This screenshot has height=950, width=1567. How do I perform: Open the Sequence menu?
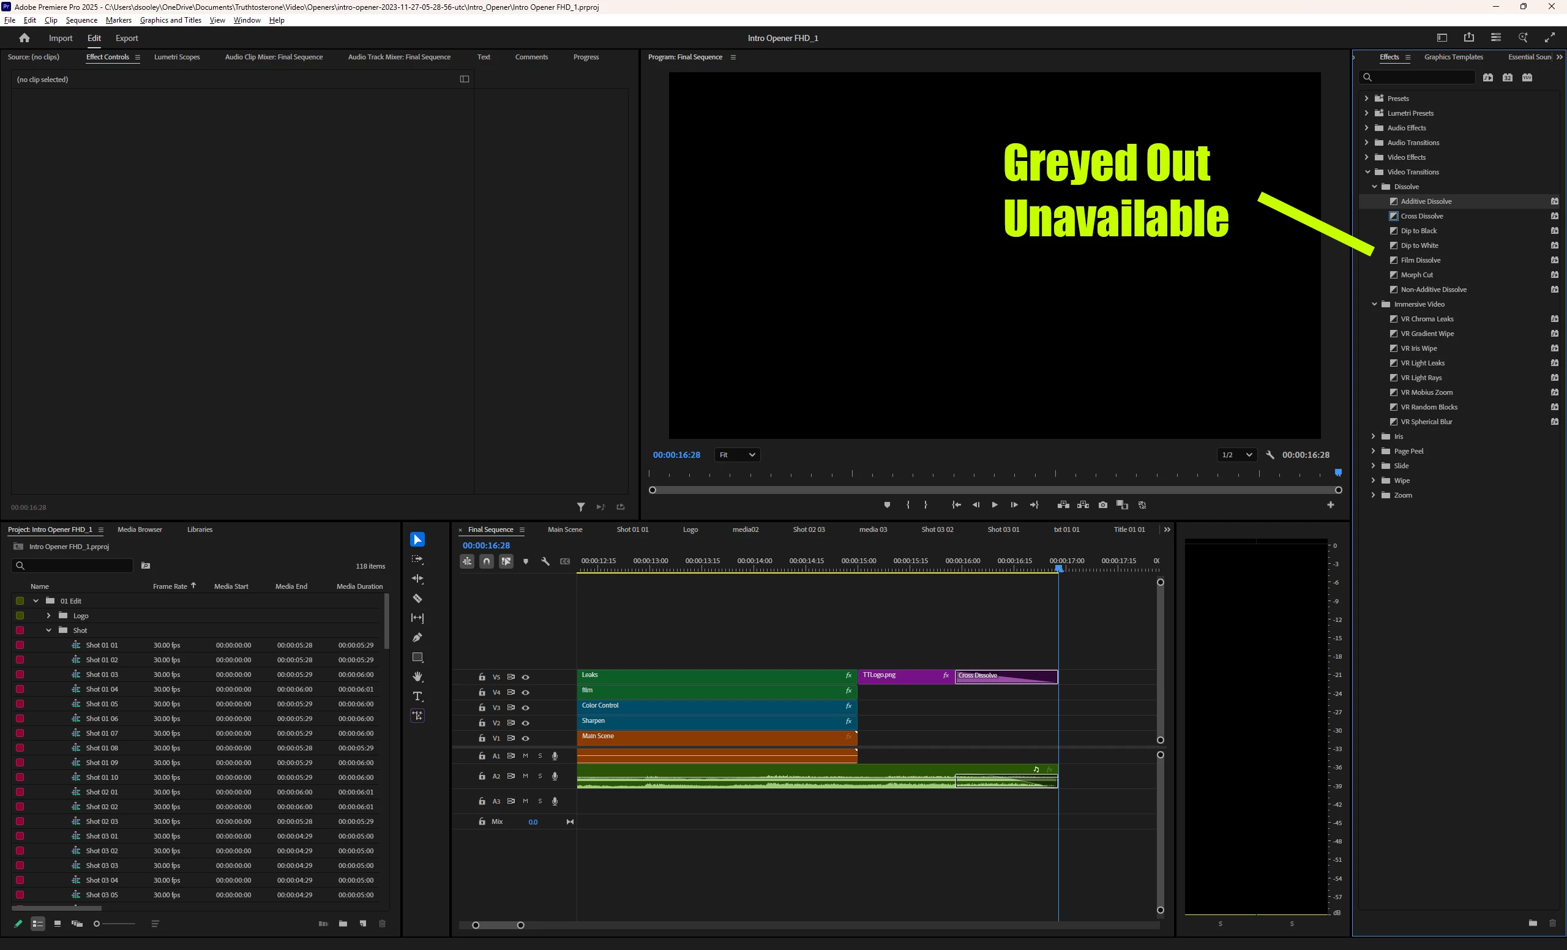81,20
